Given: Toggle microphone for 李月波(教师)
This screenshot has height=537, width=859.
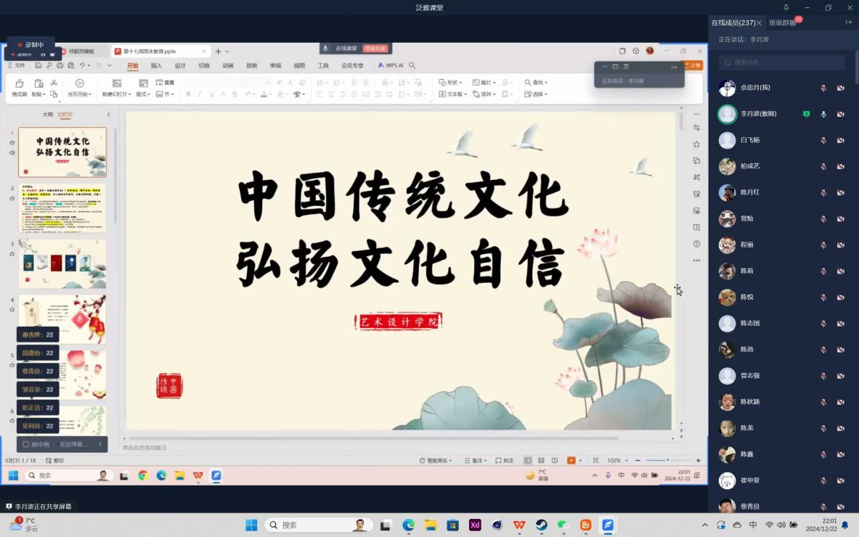Looking at the screenshot, I should point(823,114).
